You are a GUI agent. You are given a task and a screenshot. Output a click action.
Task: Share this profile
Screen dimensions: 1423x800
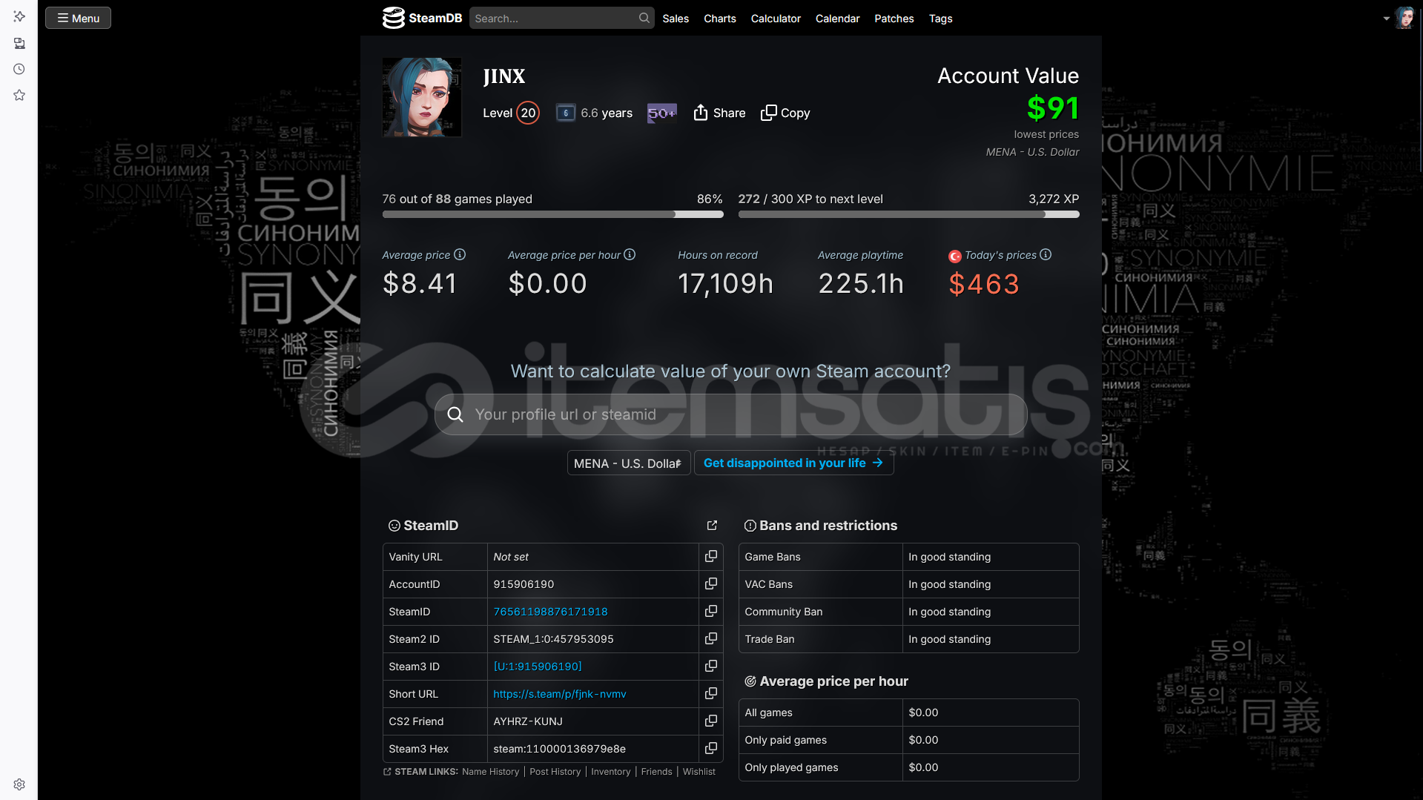point(719,113)
